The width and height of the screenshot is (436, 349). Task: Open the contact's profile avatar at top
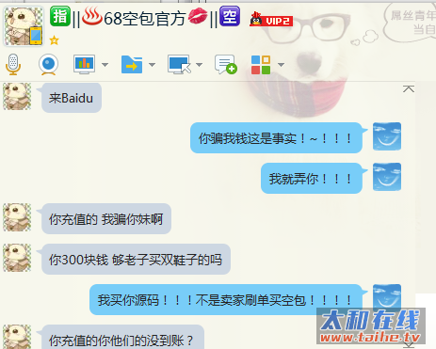24,26
